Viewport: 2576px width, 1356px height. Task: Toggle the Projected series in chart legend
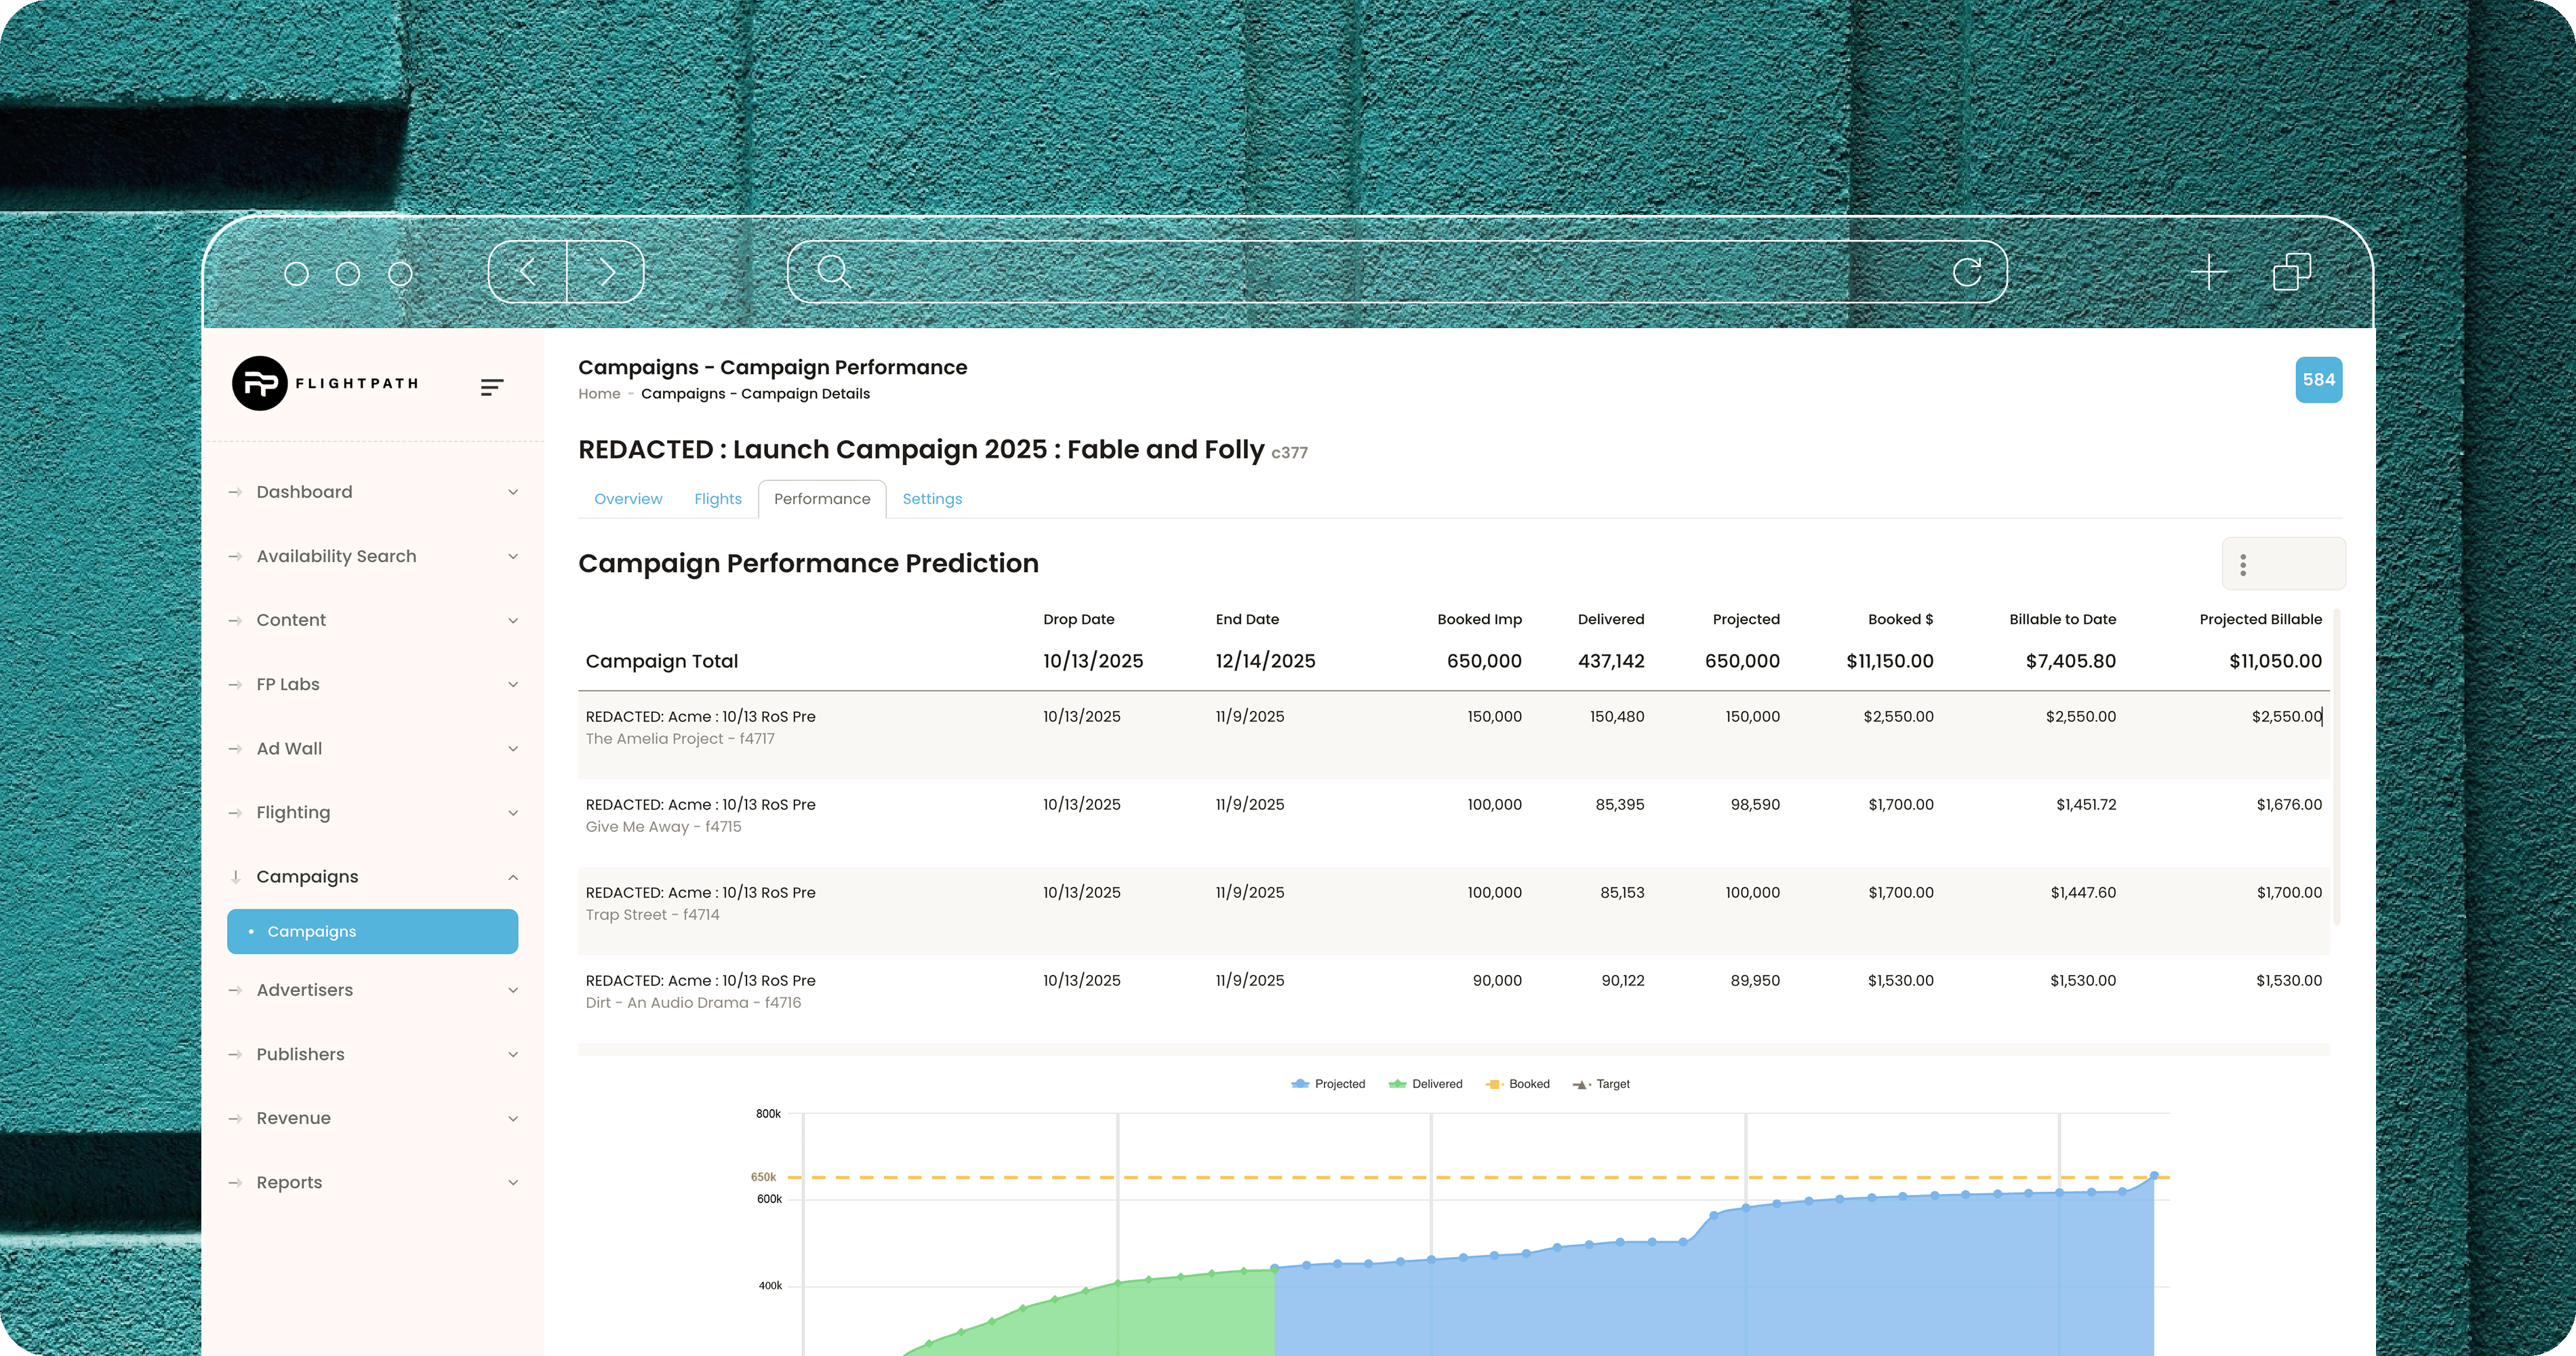pyautogui.click(x=1327, y=1084)
